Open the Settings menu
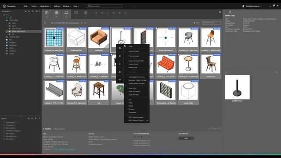The width and height of the screenshot is (281, 158). coord(57,6)
